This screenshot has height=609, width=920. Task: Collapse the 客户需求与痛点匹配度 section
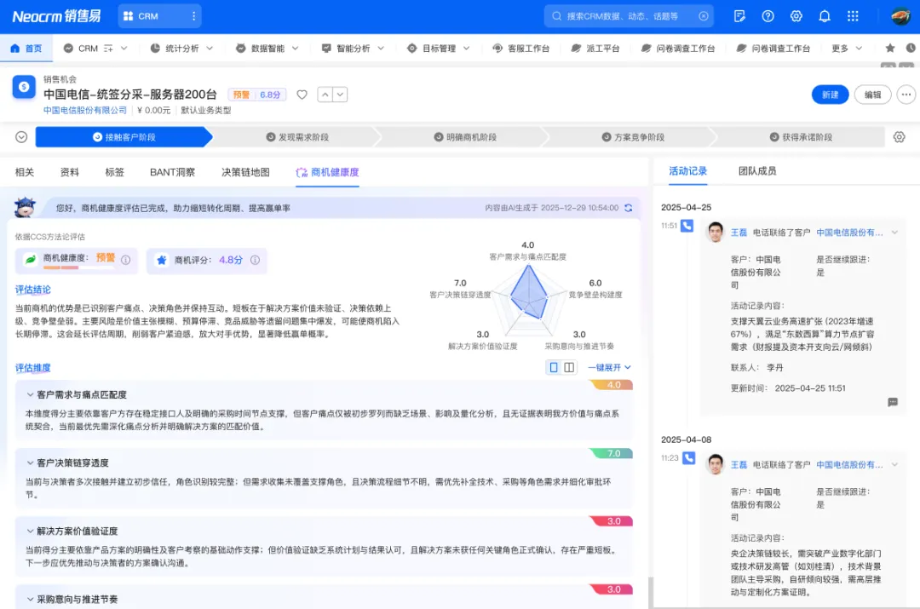(28, 395)
